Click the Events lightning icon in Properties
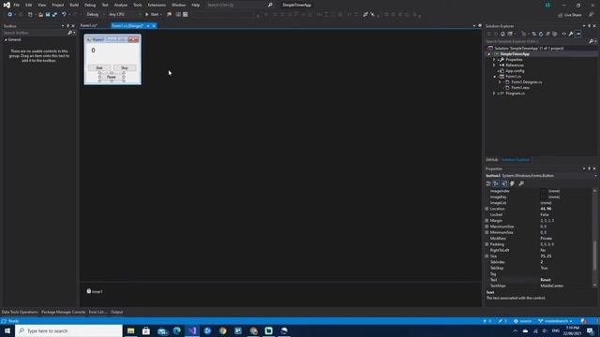This screenshot has height=337, width=600. click(x=513, y=183)
